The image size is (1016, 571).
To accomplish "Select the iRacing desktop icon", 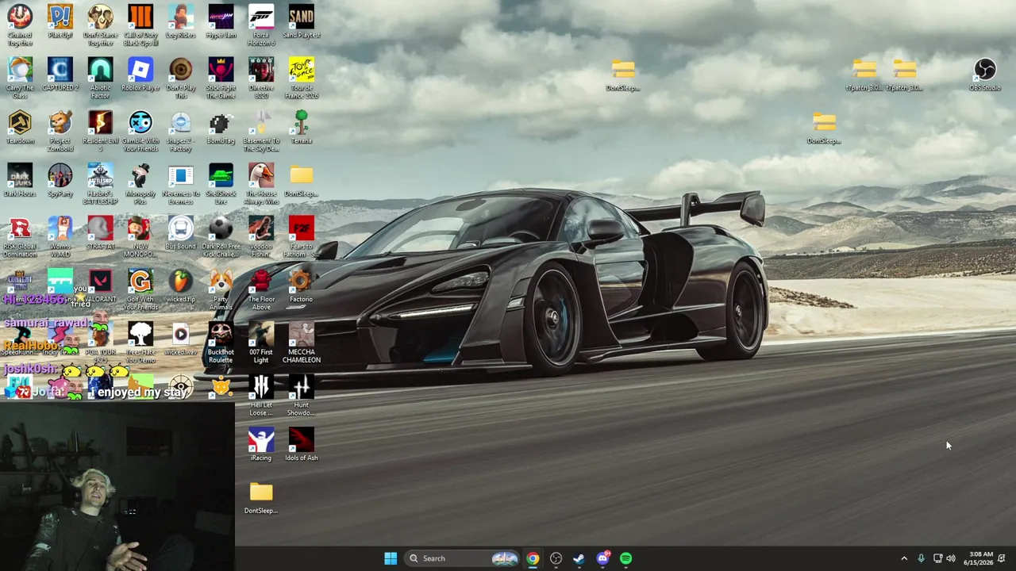I will (261, 444).
